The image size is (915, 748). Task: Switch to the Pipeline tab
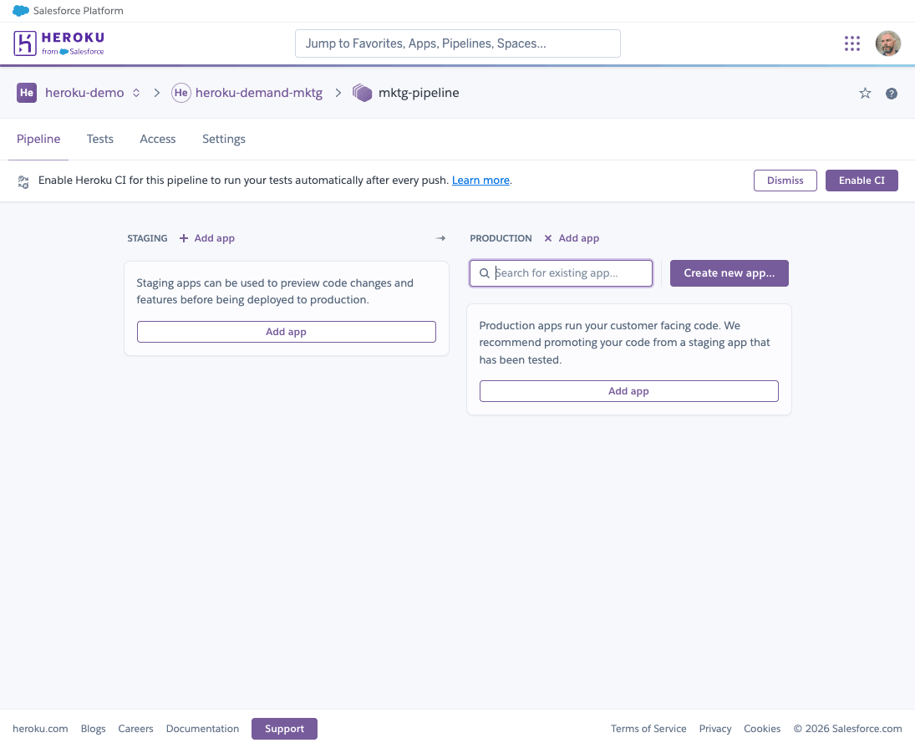(38, 139)
